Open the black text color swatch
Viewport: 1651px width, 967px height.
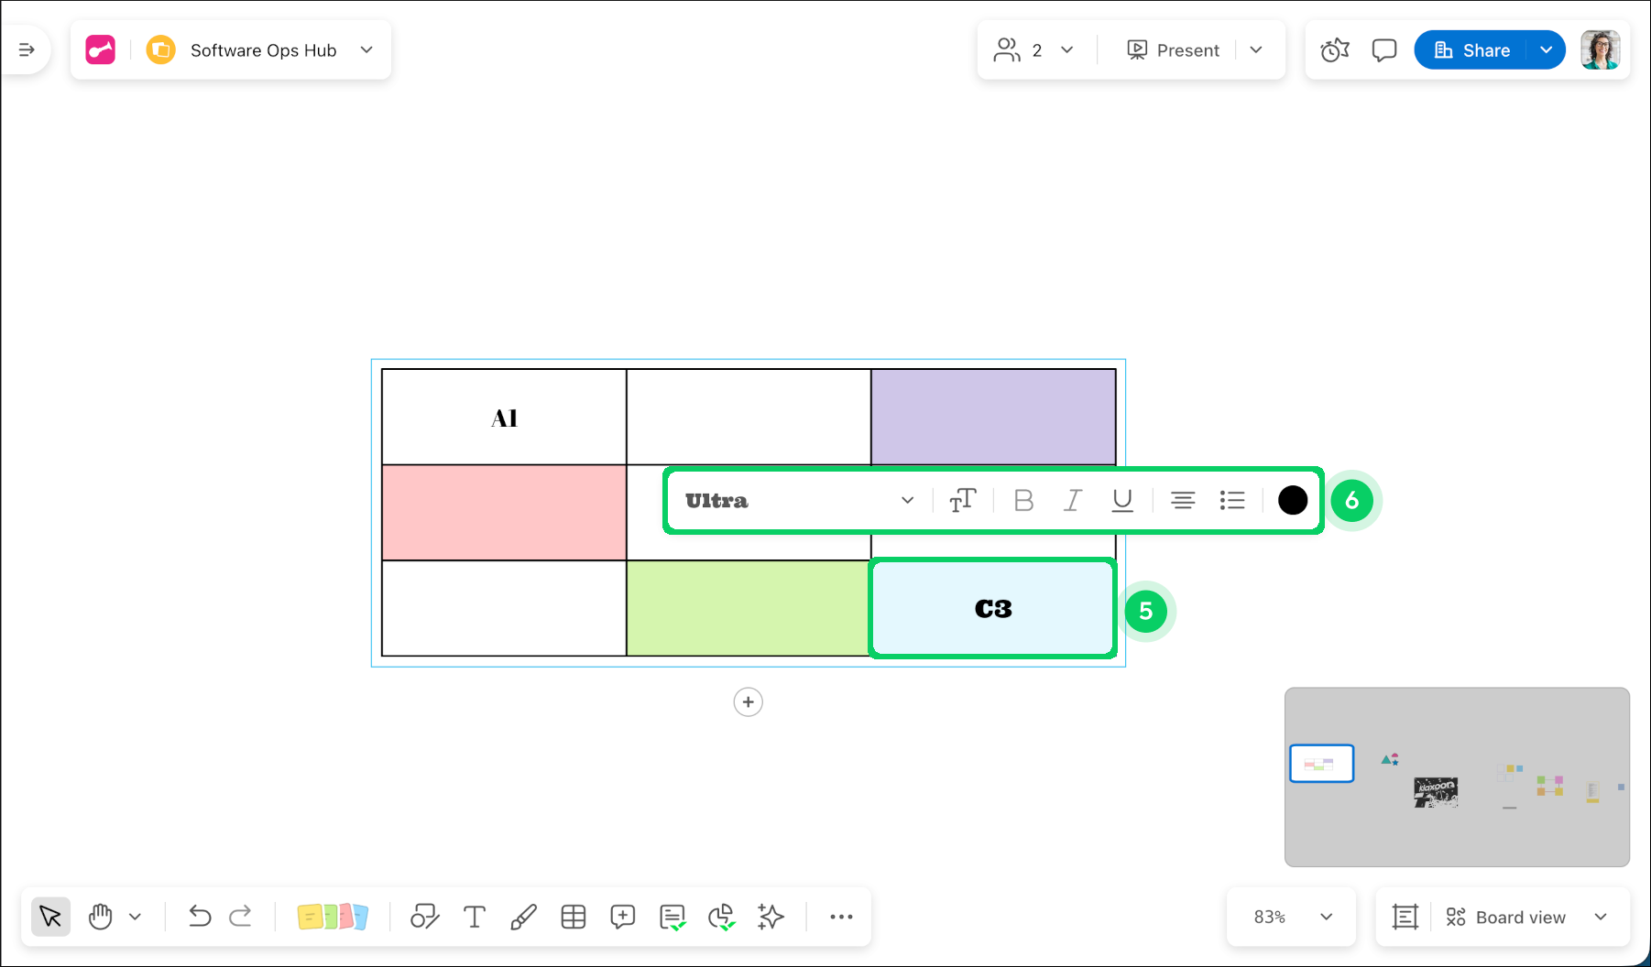[1292, 501]
